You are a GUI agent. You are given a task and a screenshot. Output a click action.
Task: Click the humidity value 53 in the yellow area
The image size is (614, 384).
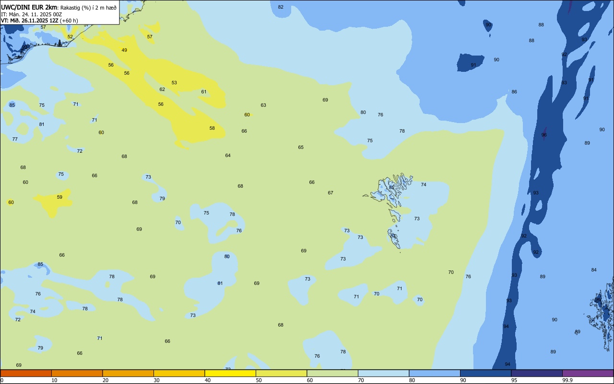pos(174,83)
